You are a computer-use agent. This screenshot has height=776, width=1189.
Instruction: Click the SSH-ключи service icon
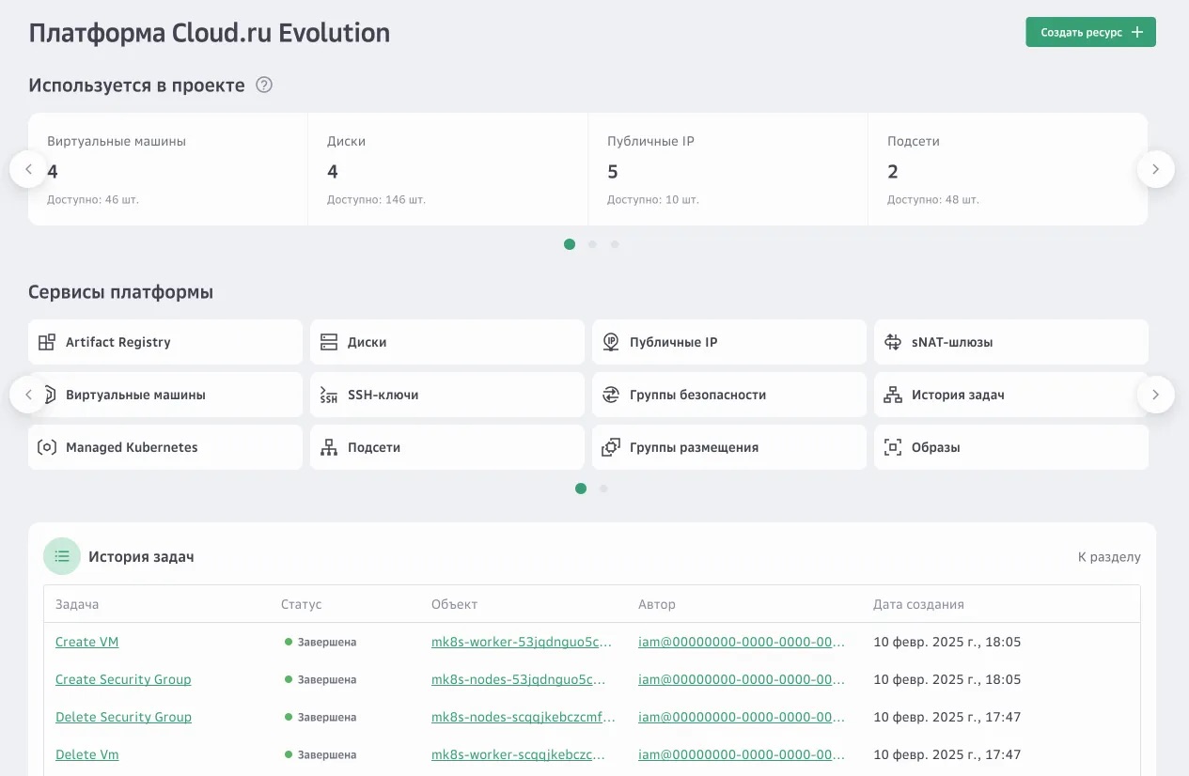(x=328, y=395)
